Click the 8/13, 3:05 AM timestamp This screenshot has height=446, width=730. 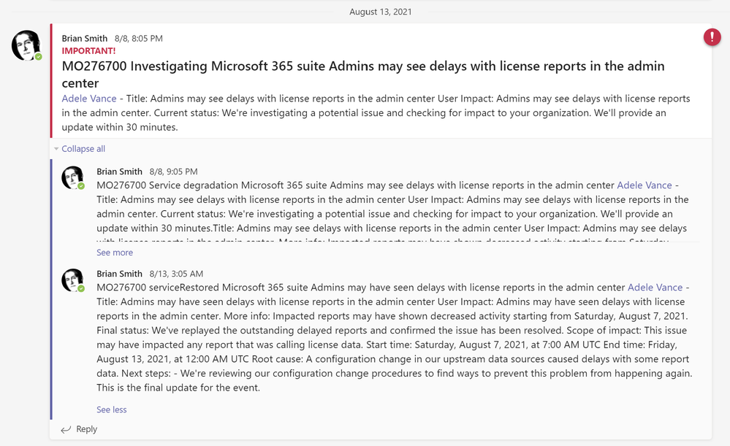pos(176,274)
